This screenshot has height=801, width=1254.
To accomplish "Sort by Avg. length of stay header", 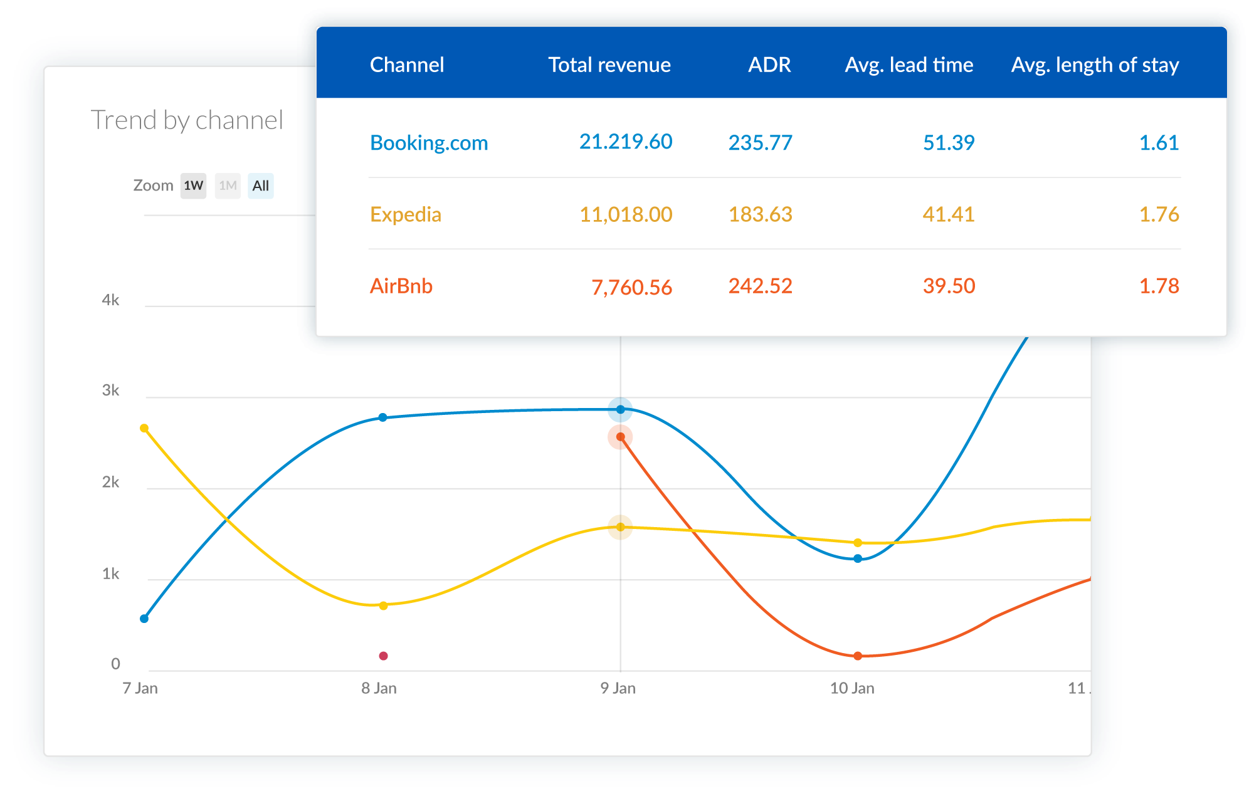I will (x=1095, y=65).
